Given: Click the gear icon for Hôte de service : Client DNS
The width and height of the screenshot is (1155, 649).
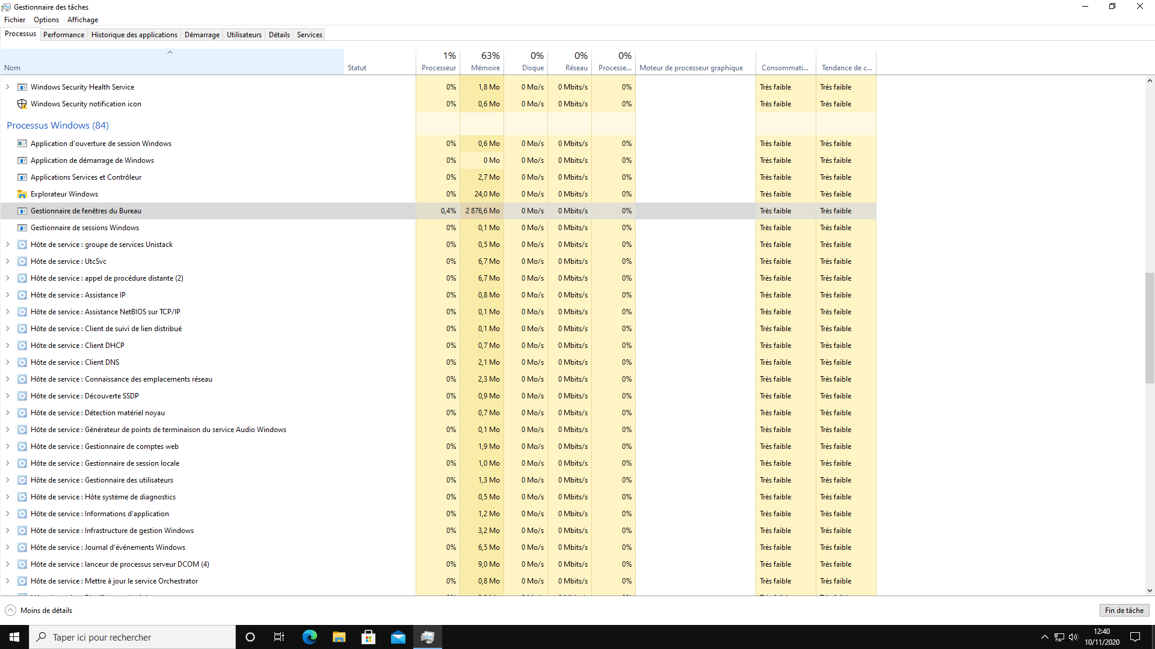Looking at the screenshot, I should tap(22, 362).
